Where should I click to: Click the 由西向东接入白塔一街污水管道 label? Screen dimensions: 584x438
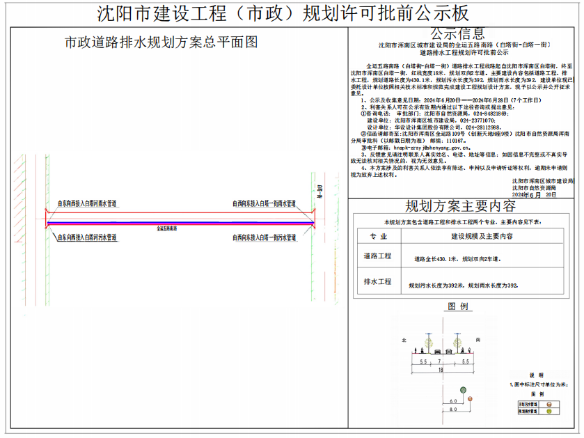264,238
